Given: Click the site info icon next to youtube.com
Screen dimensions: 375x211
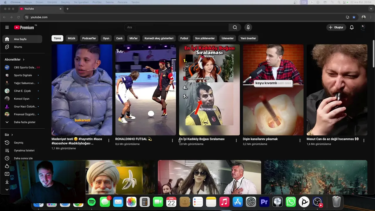Looking at the screenshot, I should (27, 17).
